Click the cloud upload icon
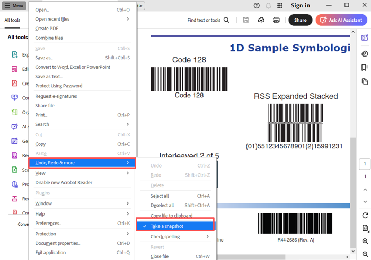The height and width of the screenshot is (260, 371). coord(261,20)
